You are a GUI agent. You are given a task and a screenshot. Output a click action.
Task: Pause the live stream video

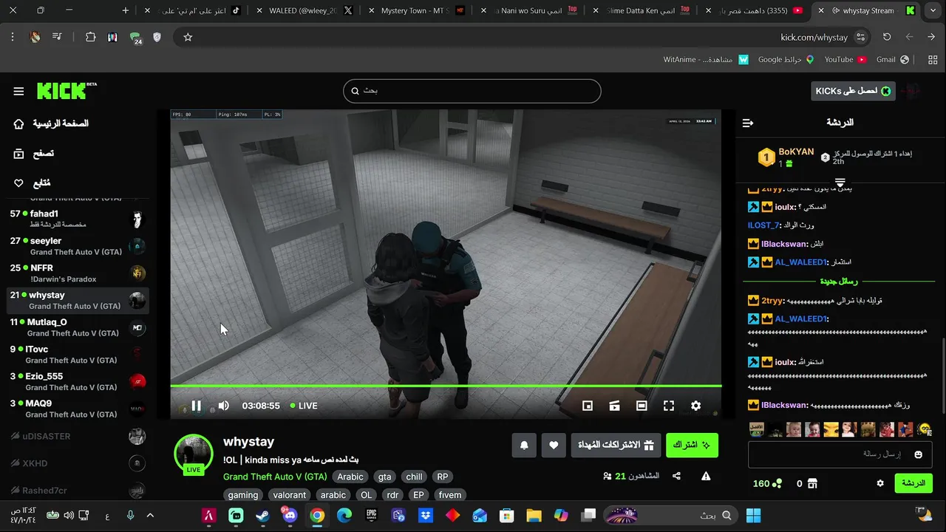[196, 406]
